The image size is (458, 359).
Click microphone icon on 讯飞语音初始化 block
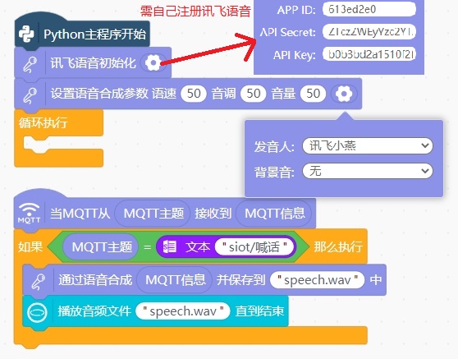(x=30, y=64)
